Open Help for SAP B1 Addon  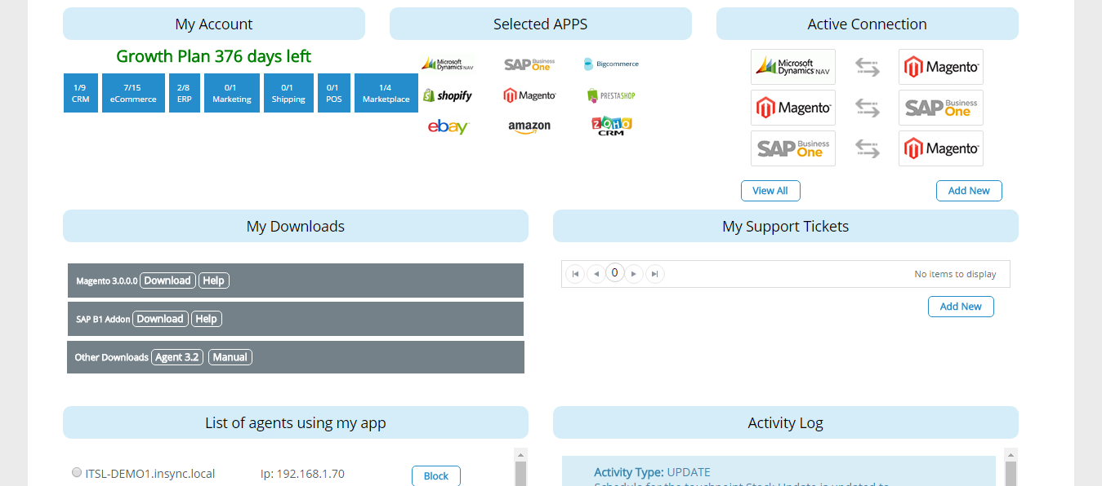click(207, 319)
